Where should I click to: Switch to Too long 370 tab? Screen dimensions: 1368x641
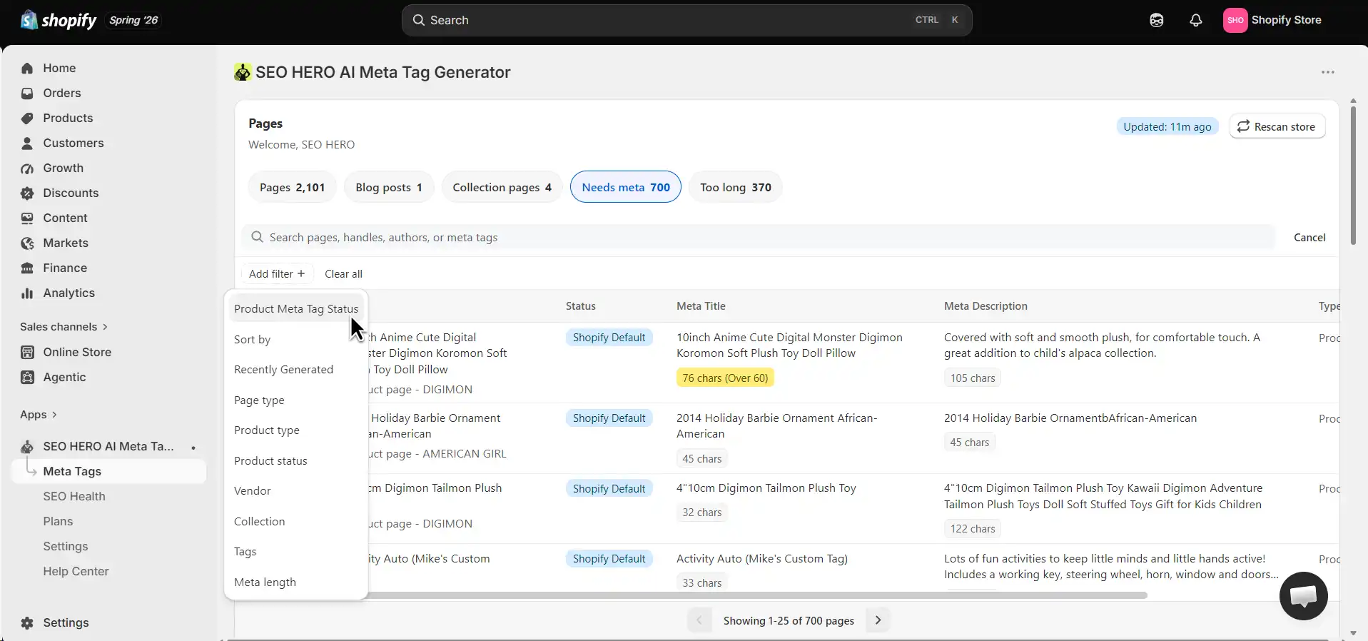[x=735, y=187]
